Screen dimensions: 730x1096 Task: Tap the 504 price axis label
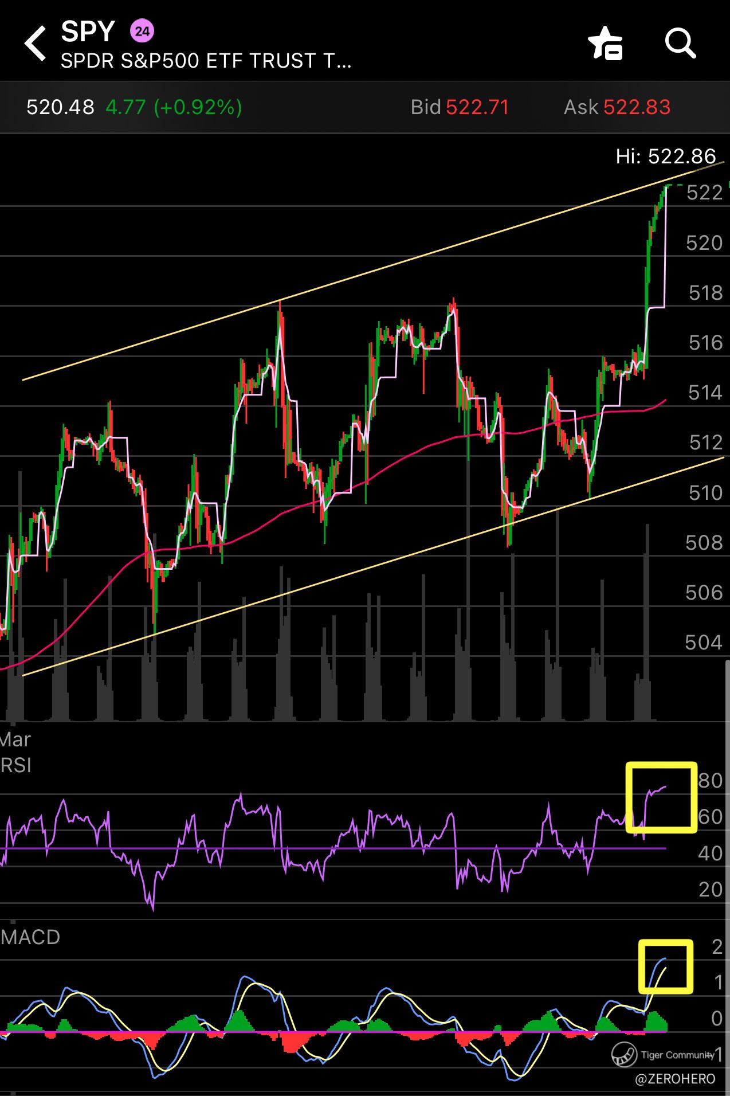(x=704, y=643)
